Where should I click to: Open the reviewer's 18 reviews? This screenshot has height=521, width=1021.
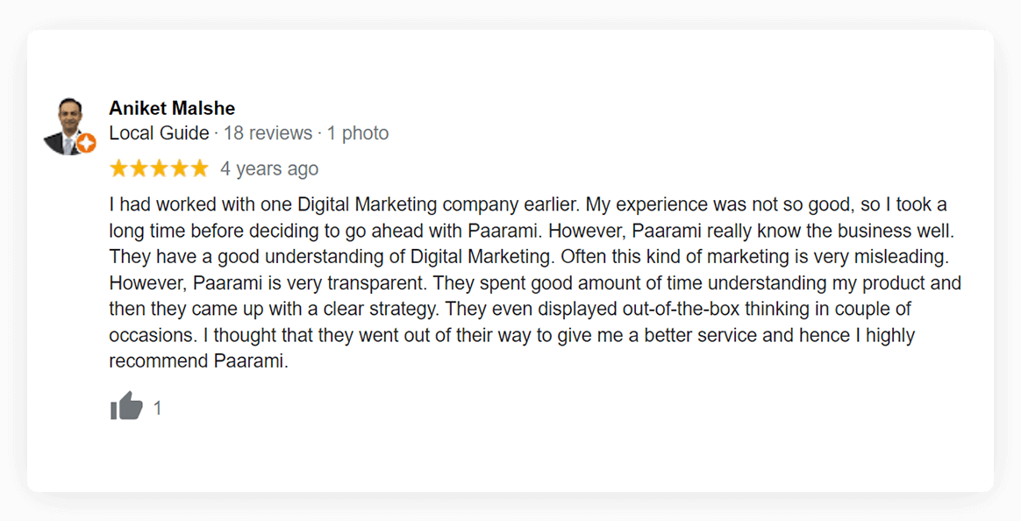268,133
